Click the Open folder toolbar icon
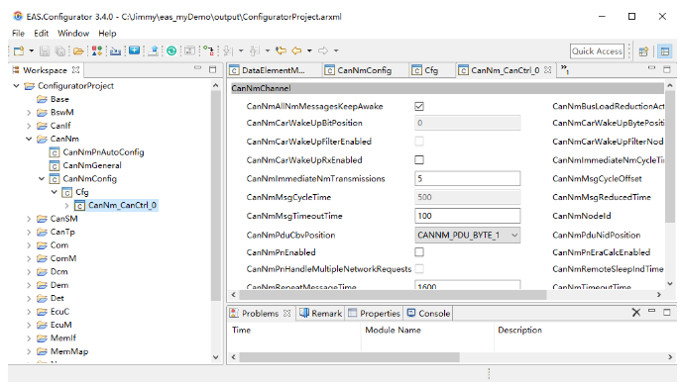Viewport: 680px width, 386px height. click(78, 51)
